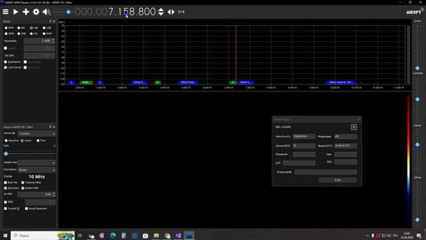
Task: Open the Device SN dropdown
Action: 37,134
